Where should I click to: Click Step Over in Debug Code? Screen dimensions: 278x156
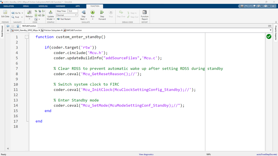[x=121, y=14]
